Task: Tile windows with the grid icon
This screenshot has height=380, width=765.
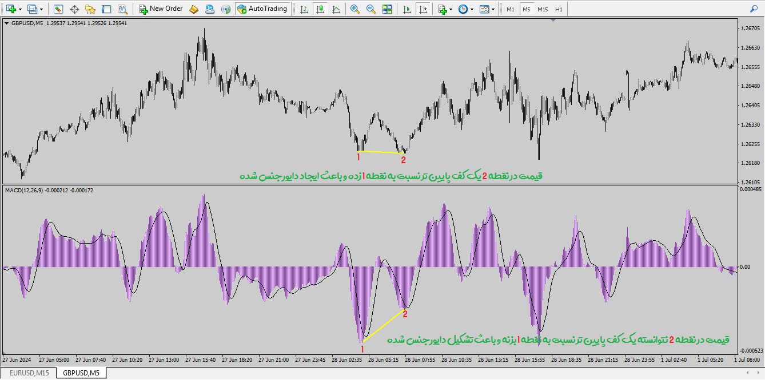Action: coord(387,9)
